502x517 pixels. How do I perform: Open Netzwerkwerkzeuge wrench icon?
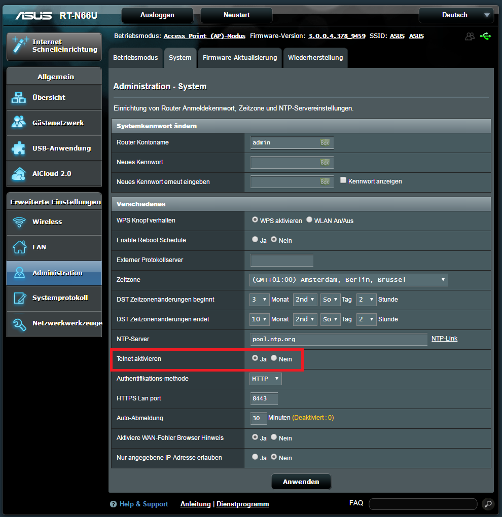(x=19, y=323)
